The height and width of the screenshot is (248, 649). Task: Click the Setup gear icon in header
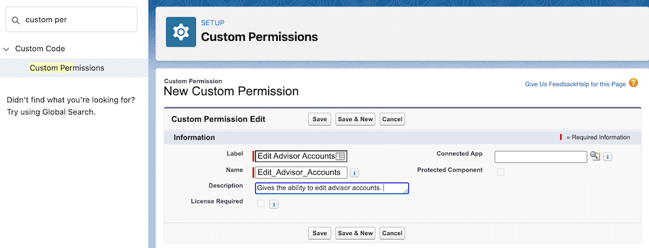180,32
